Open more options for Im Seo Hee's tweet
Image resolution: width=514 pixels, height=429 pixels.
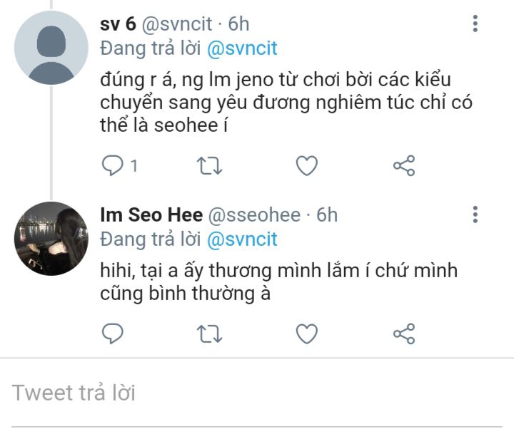click(475, 214)
